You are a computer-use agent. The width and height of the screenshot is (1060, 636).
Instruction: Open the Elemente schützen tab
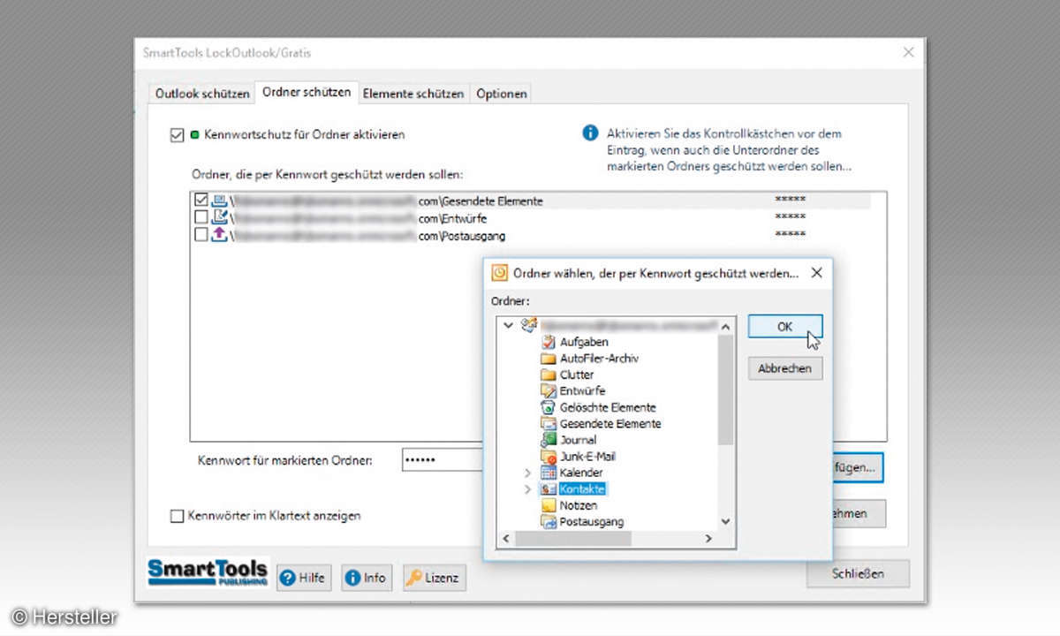point(413,93)
